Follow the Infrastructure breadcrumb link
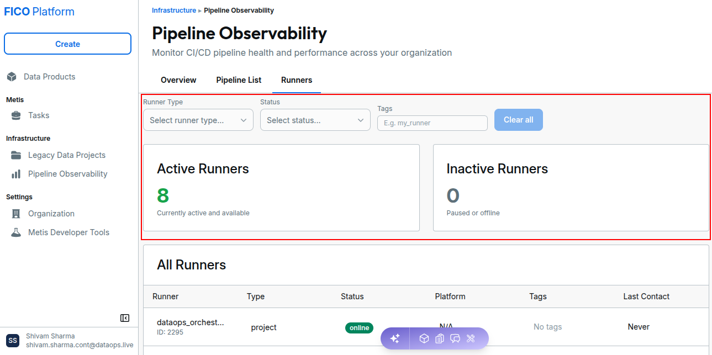712x355 pixels. (x=174, y=10)
